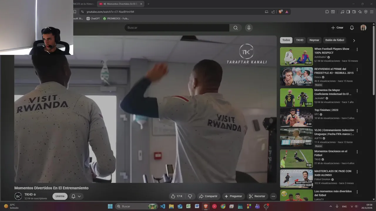
Task: Play MASTERCLASS DE PASE CON XABI ALONSO thumbnail
Action: [296, 178]
